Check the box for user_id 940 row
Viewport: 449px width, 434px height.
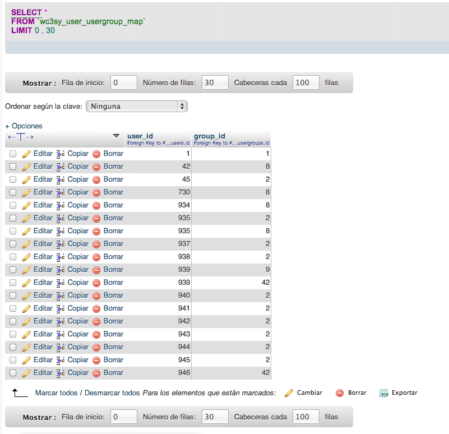[x=13, y=296]
